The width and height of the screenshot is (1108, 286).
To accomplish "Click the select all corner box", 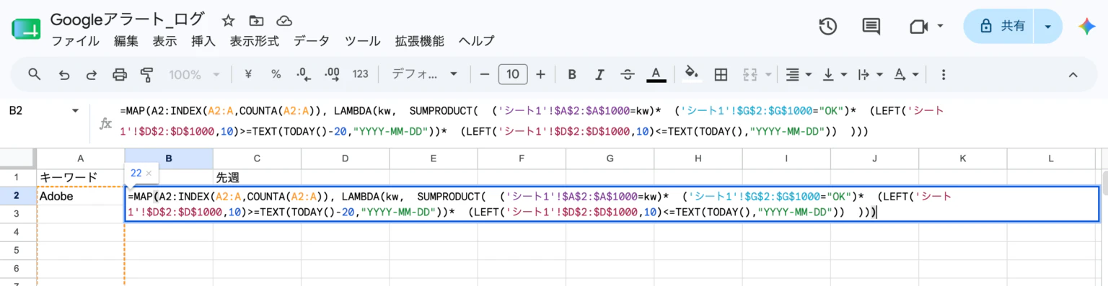I will 18,158.
